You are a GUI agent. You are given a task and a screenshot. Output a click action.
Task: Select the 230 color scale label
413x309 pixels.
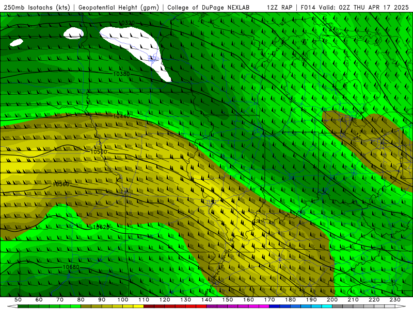coord(395,300)
